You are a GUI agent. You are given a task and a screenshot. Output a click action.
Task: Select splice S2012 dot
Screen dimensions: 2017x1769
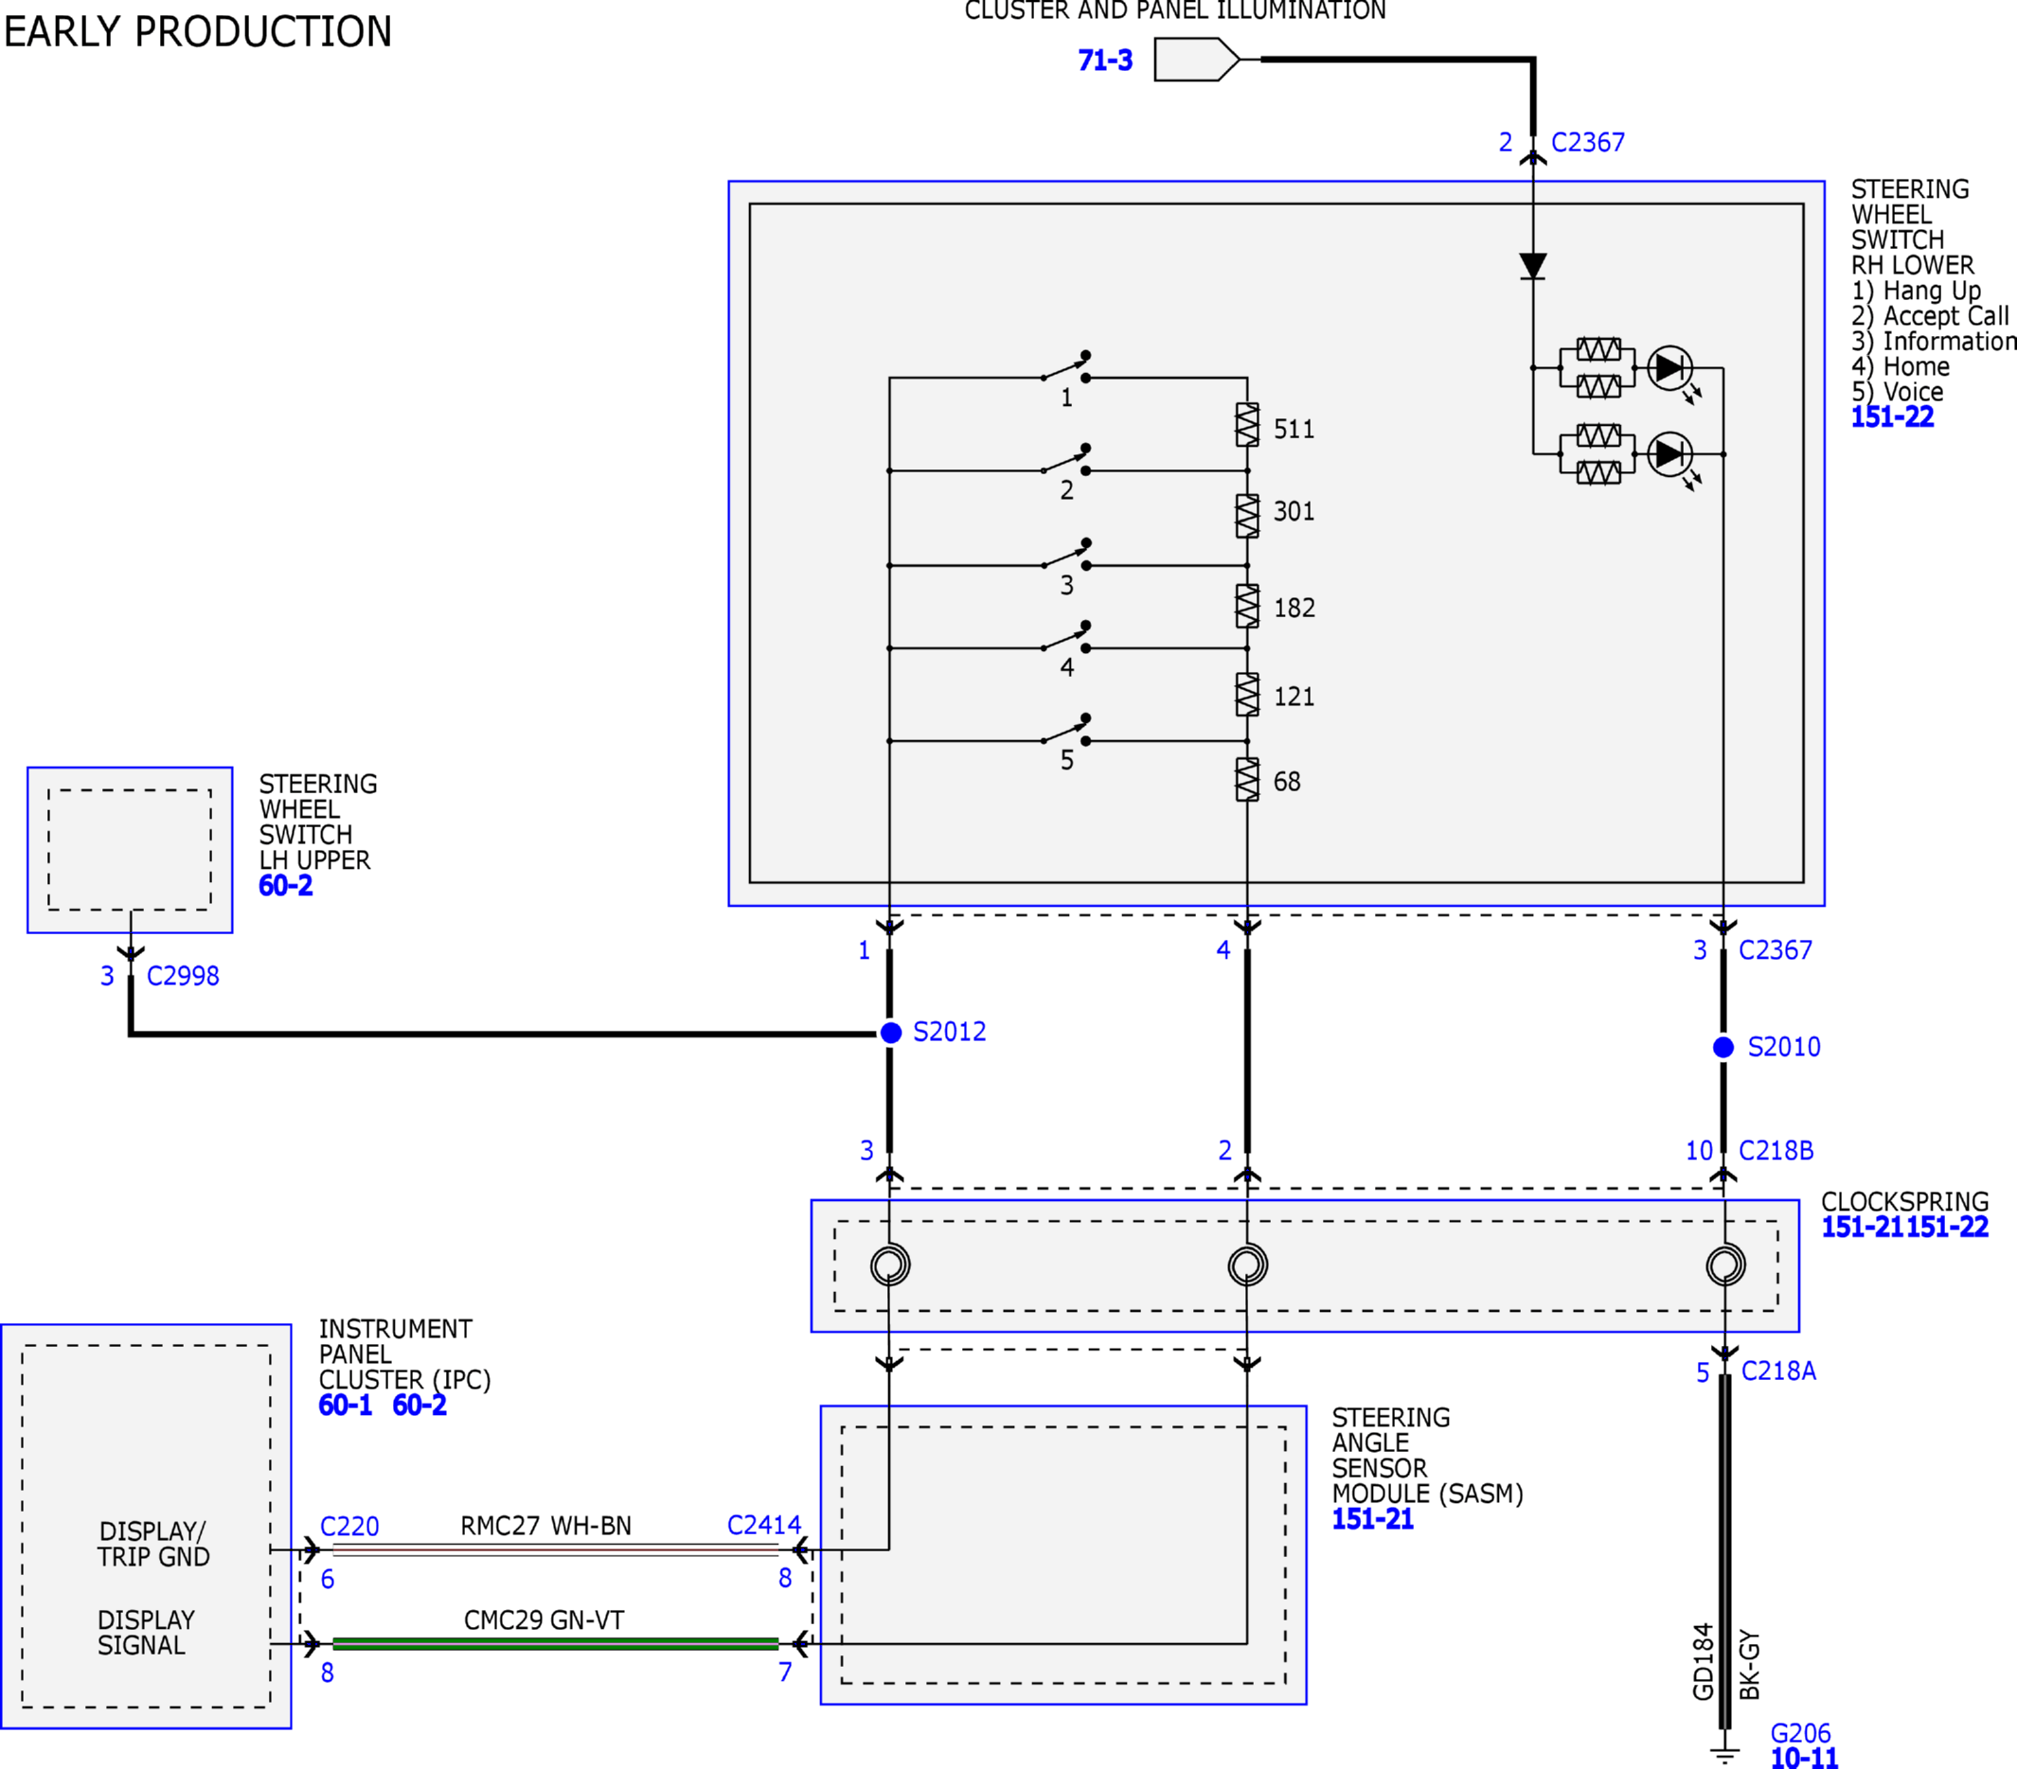point(890,1033)
